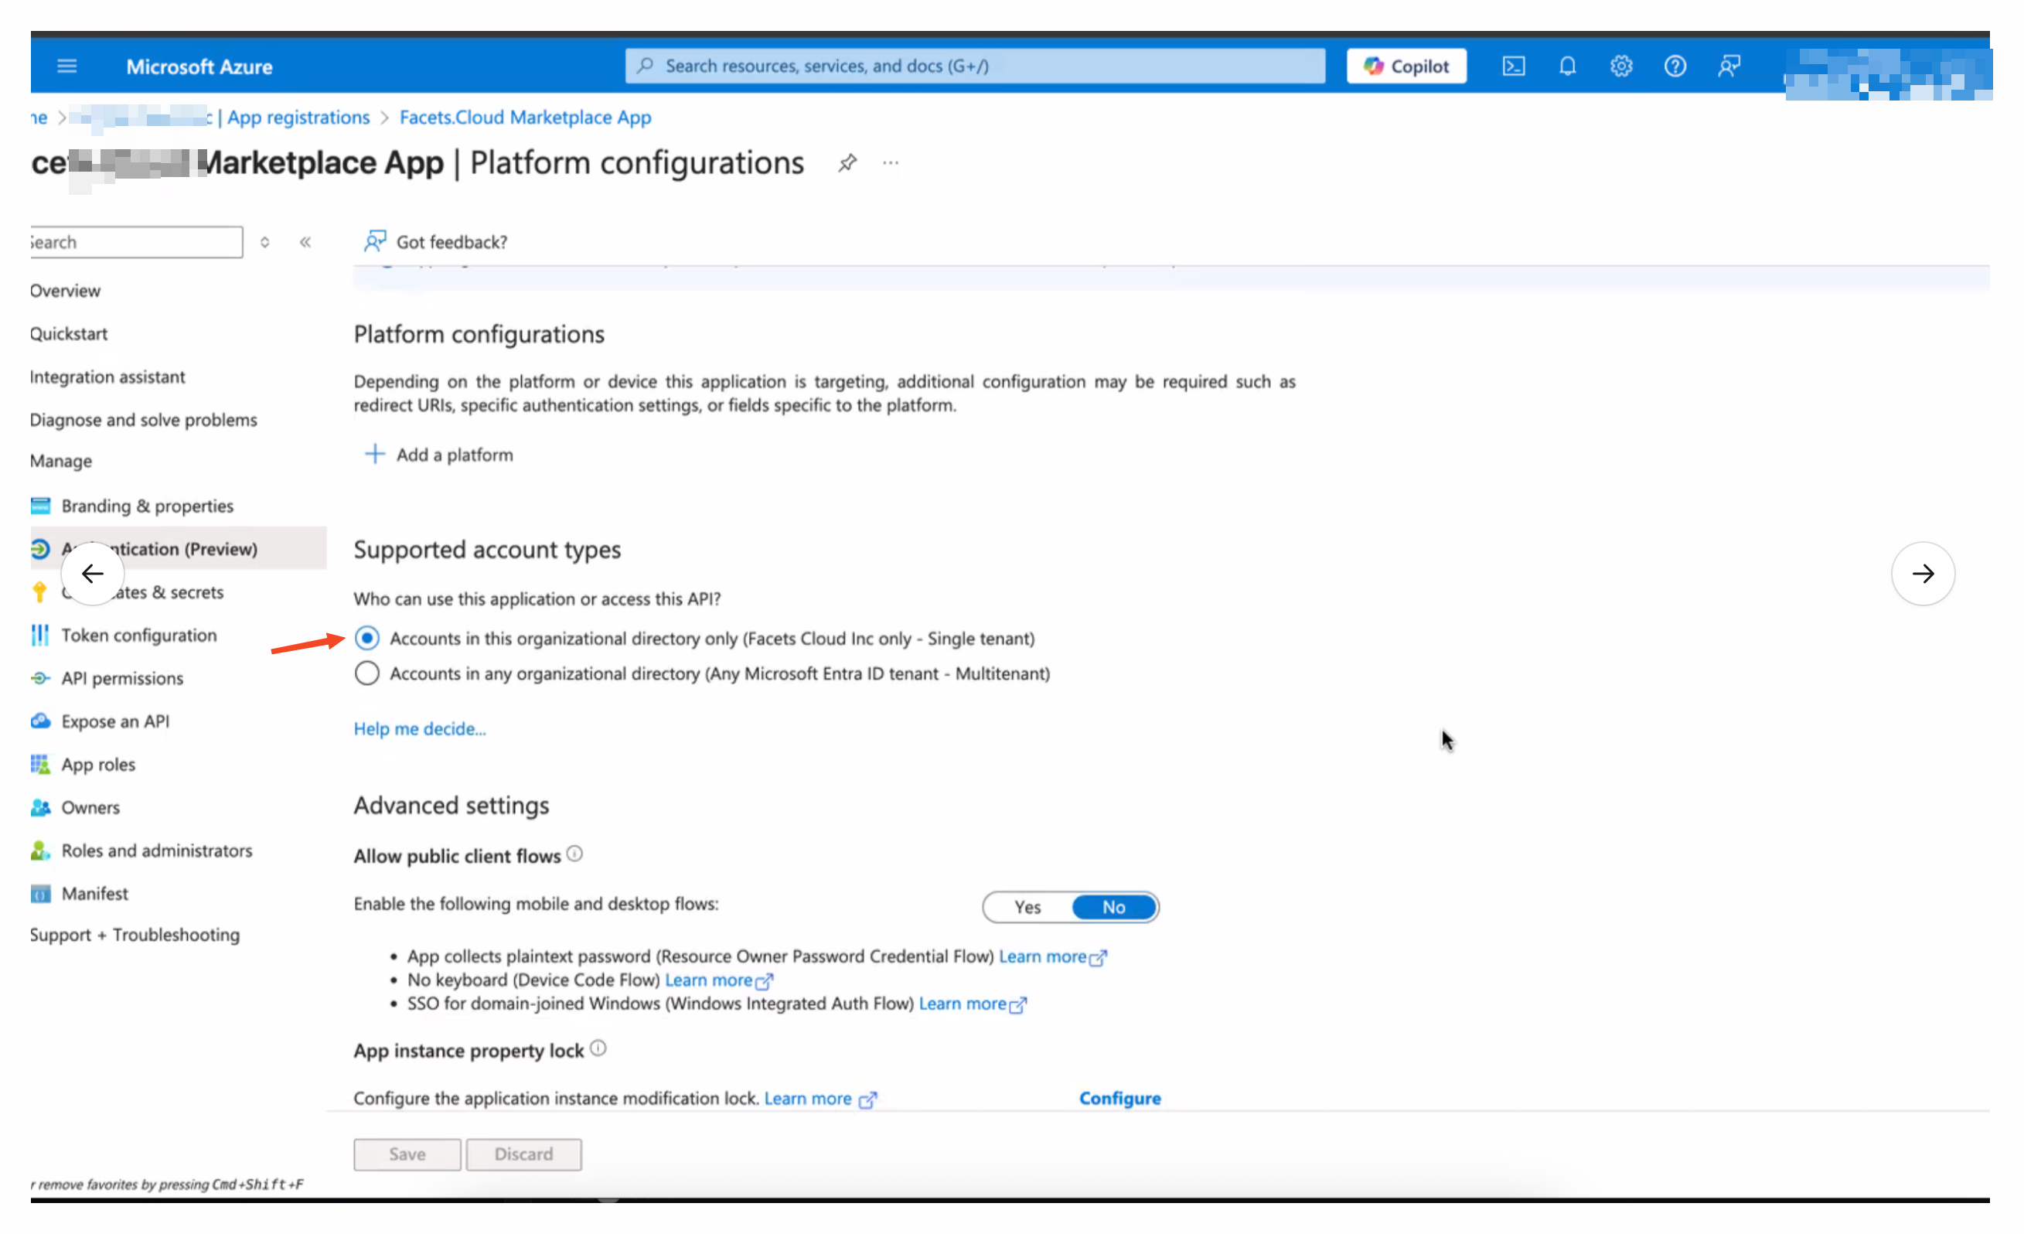Go to previous slide with left arrow
The image size is (2024, 1234).
pos(93,574)
